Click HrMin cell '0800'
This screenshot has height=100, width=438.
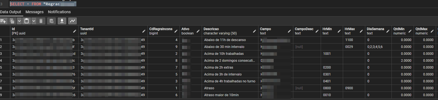pyautogui.click(x=332, y=88)
